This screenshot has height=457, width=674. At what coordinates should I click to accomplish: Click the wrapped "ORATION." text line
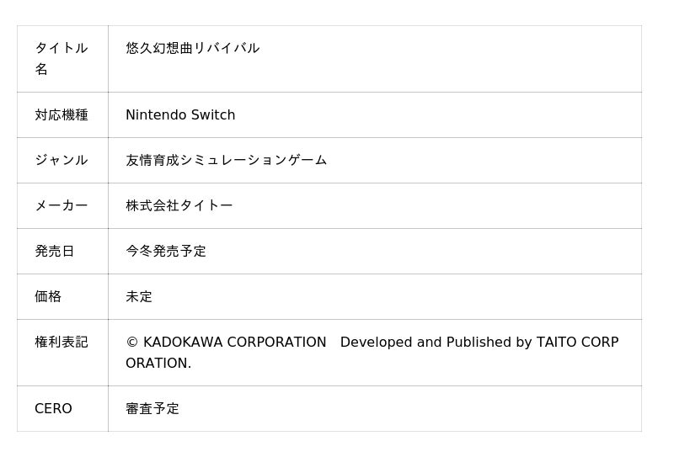[x=158, y=364]
